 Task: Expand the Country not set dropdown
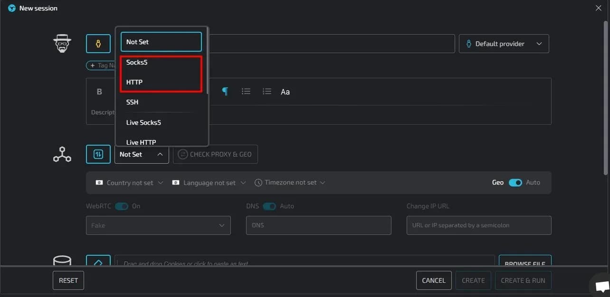(x=129, y=182)
